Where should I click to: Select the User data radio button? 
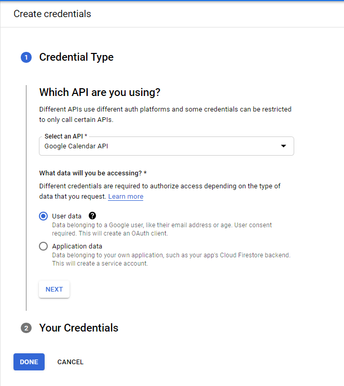point(44,216)
